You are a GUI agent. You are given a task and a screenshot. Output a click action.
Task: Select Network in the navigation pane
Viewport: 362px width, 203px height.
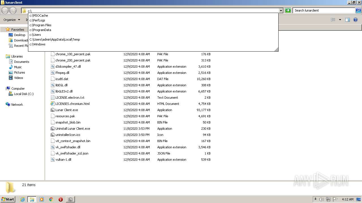(x=17, y=105)
